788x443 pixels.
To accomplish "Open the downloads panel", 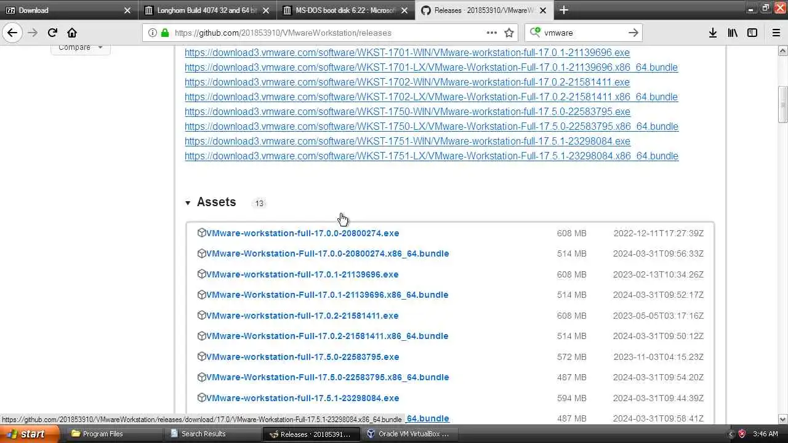I will 713,33.
